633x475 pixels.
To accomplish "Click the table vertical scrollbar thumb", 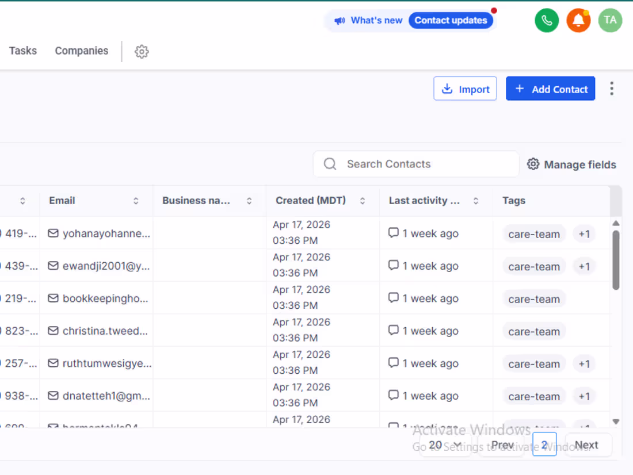I will 616,260.
